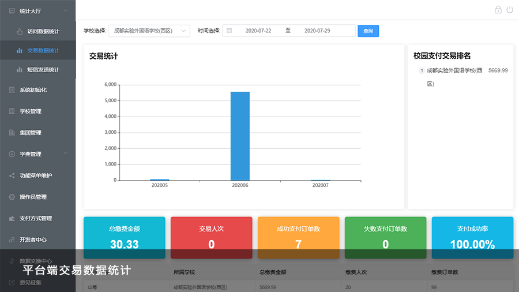Click ranking entry 成都实验外国语学校(西区)
Screen dimensions: 519x292
pyautogui.click(x=454, y=77)
